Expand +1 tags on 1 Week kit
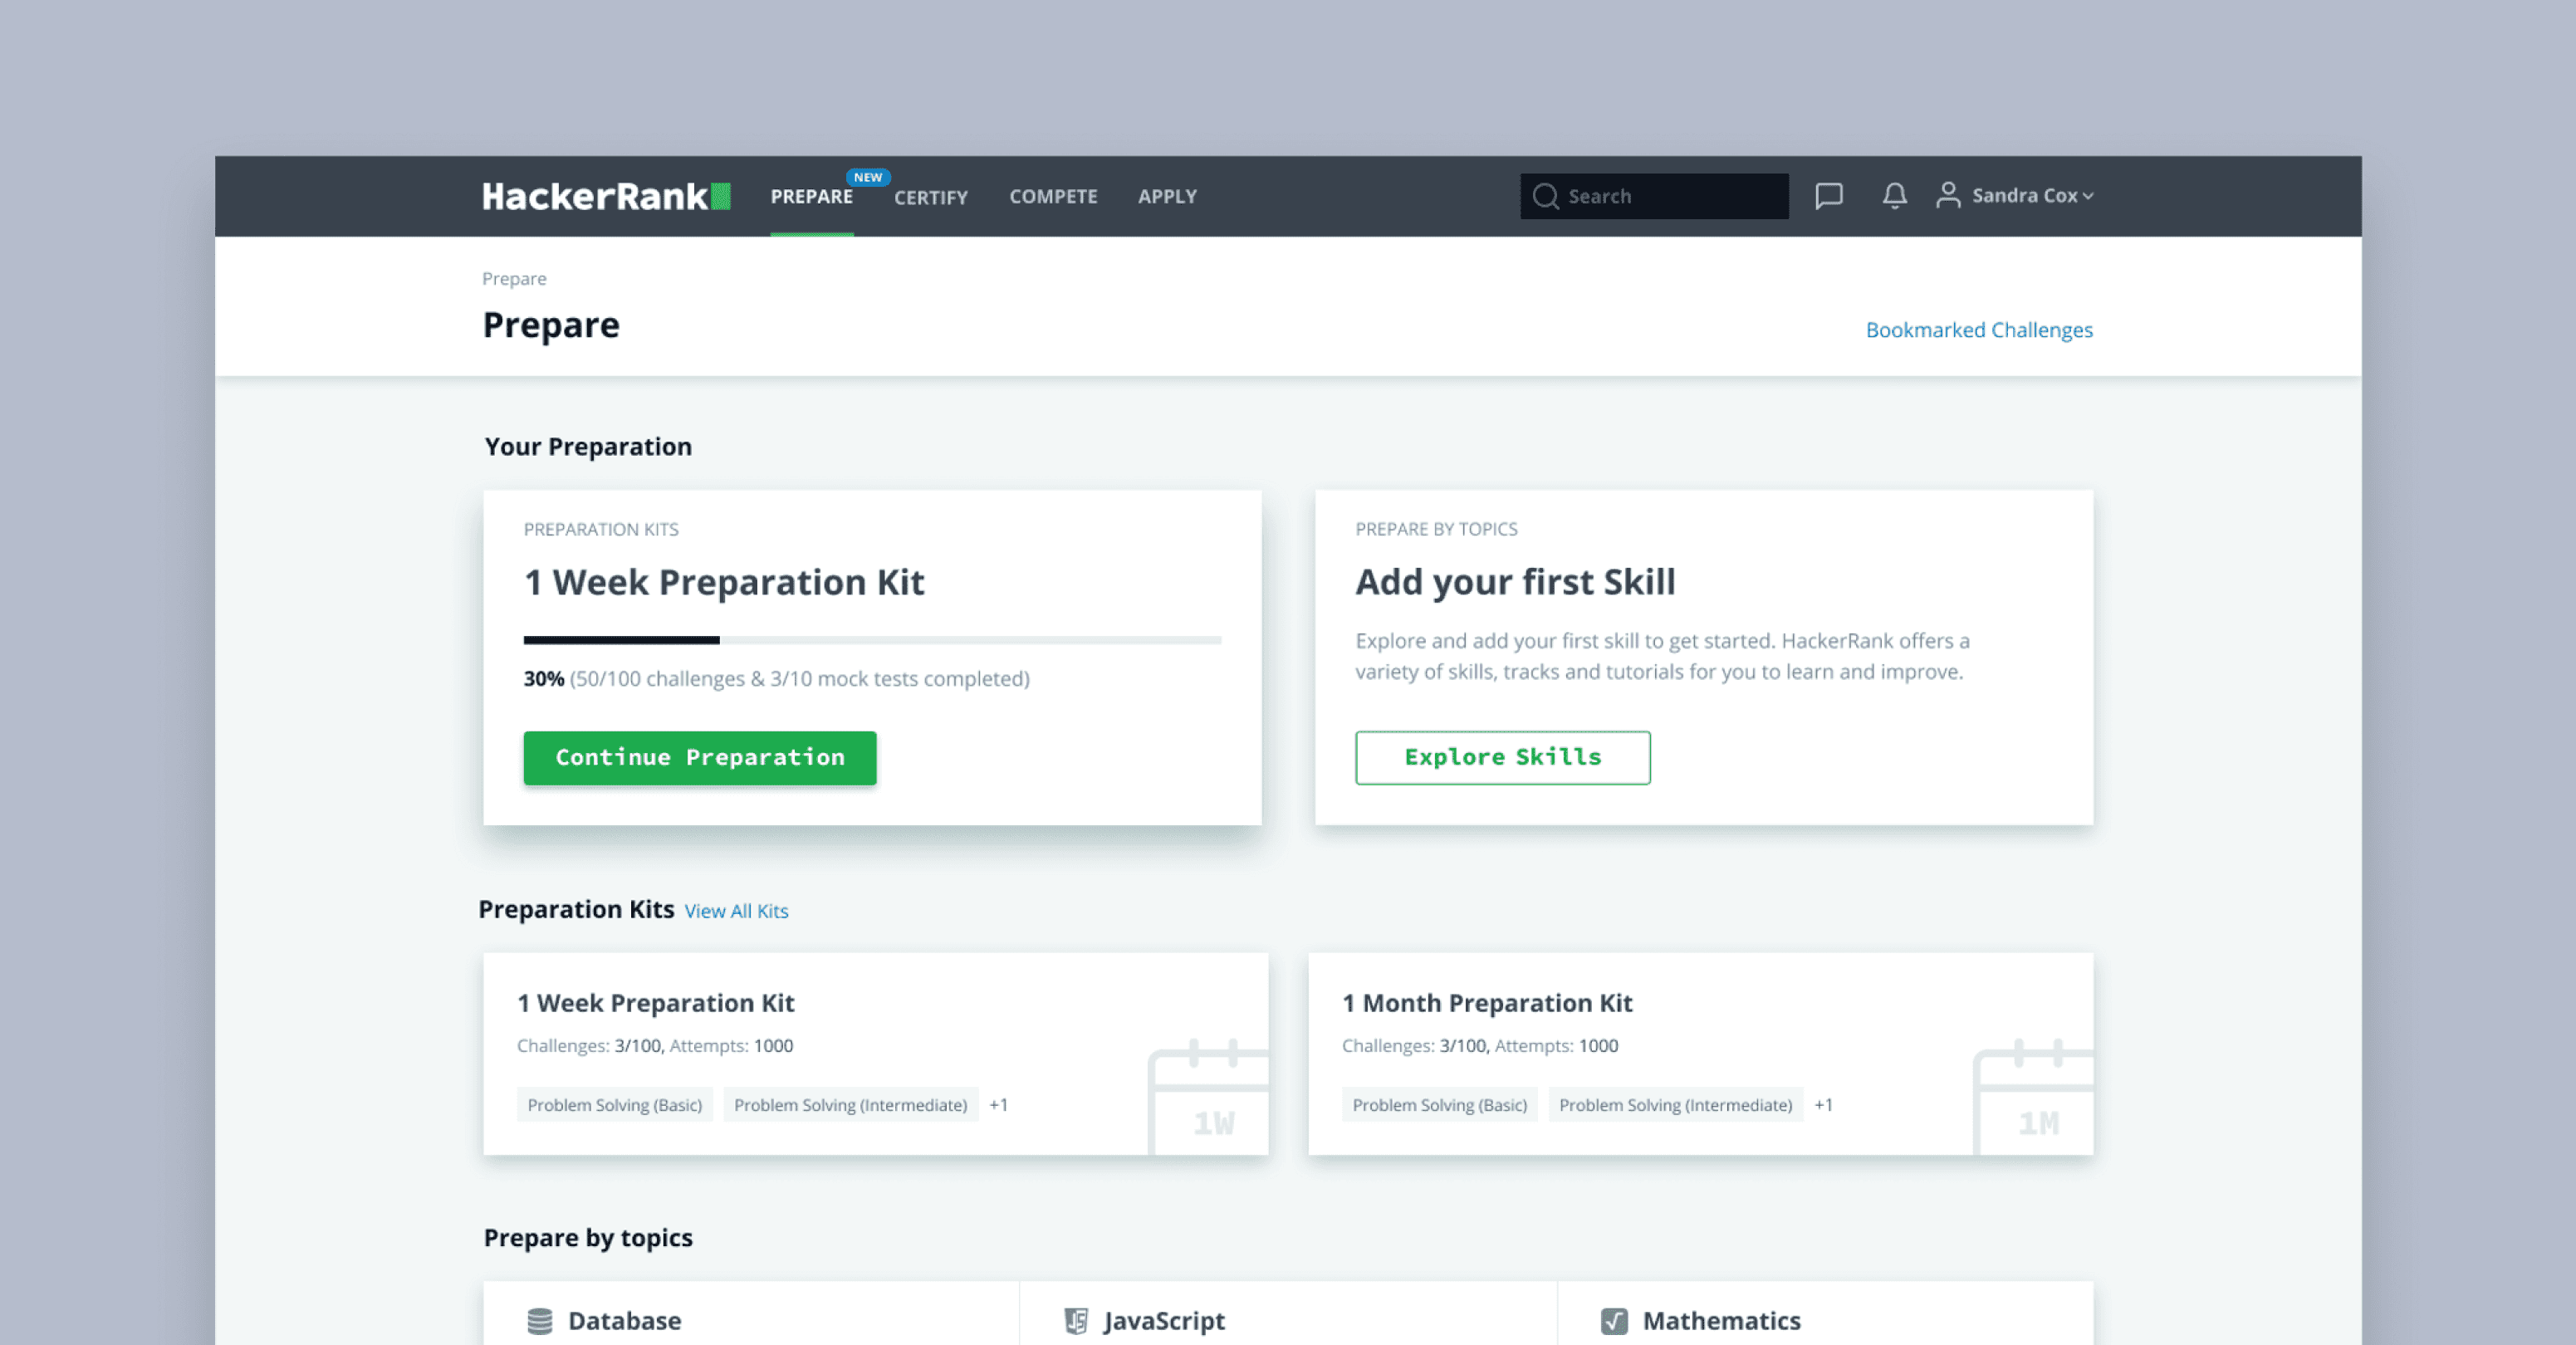 [998, 1105]
